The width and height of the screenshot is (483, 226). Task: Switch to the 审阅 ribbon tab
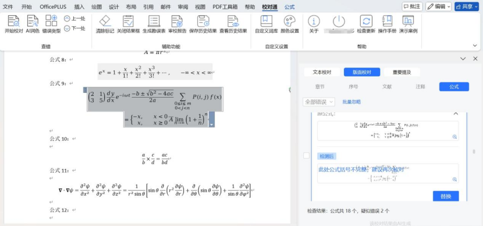[x=183, y=7]
